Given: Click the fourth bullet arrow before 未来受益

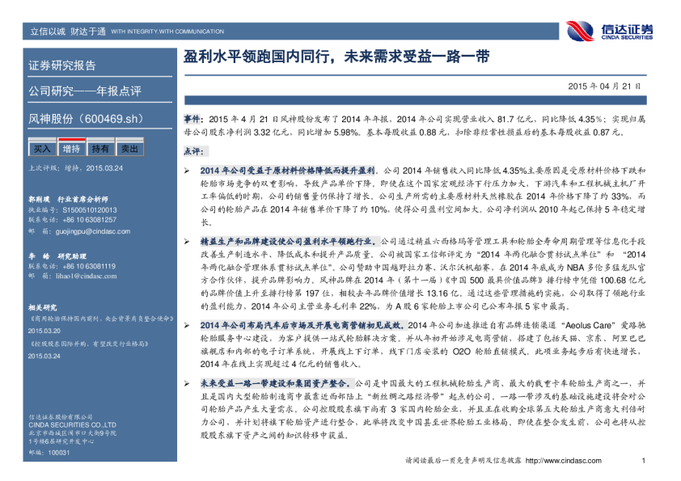Looking at the screenshot, I should (x=187, y=382).
